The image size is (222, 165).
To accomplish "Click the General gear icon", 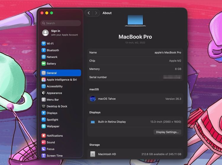I will 44,73.
